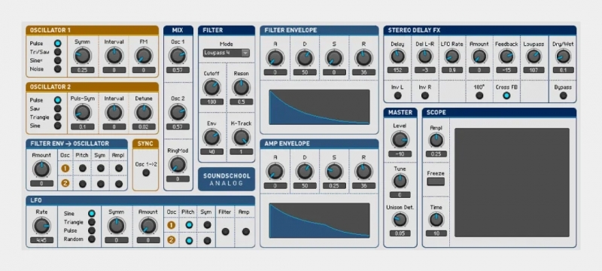Select Triangle shape for the LFO
602x271 pixels.
coord(91,222)
